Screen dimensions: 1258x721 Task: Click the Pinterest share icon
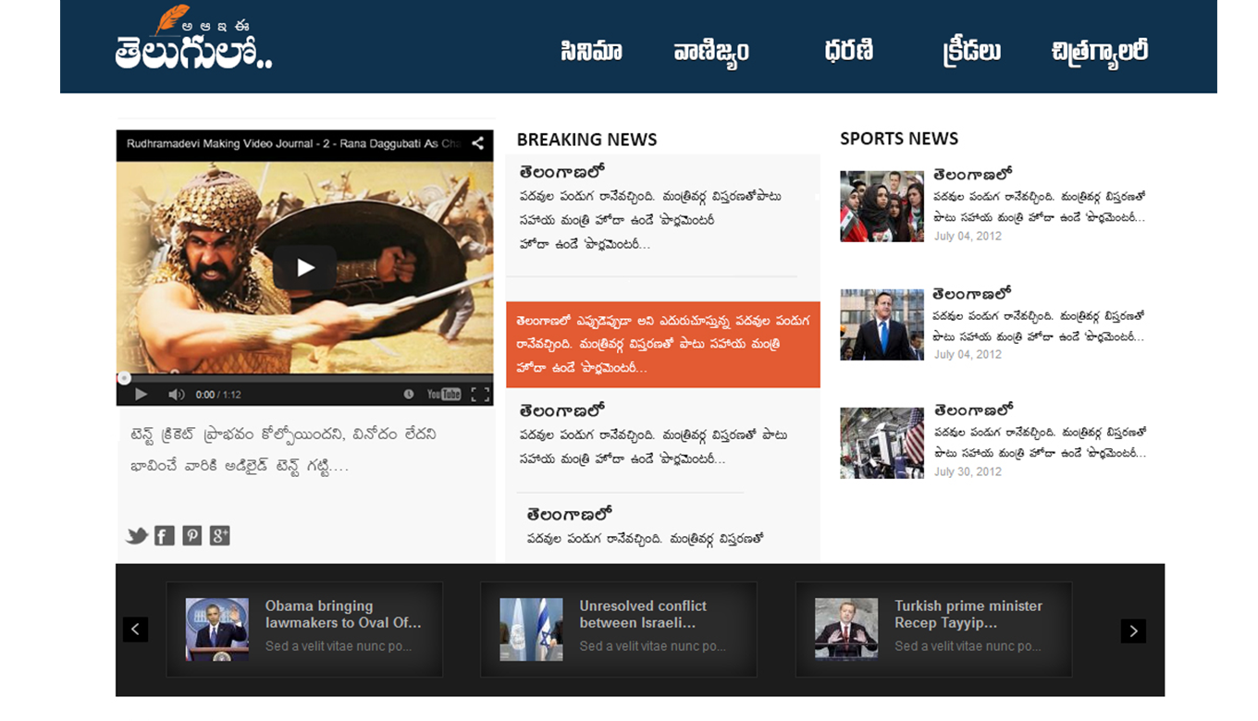[x=192, y=536]
